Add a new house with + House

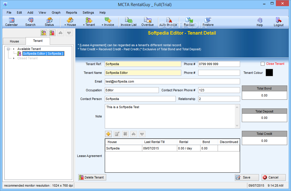pyautogui.click(x=70, y=22)
